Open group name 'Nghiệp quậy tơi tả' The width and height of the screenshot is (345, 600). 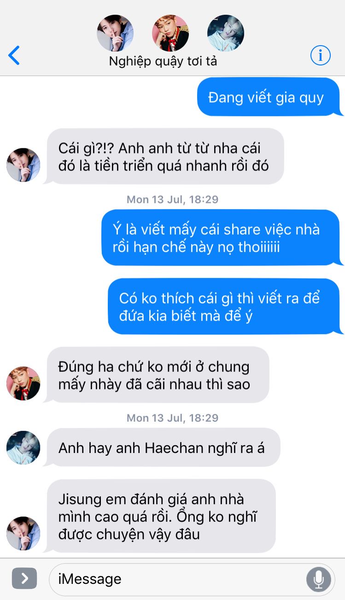(x=163, y=61)
